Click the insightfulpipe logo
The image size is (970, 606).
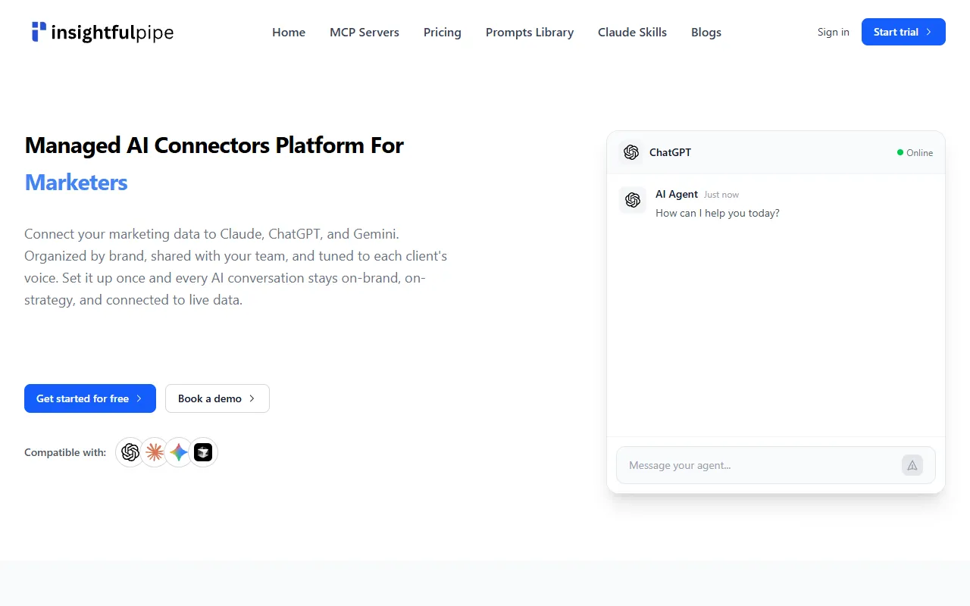[102, 32]
